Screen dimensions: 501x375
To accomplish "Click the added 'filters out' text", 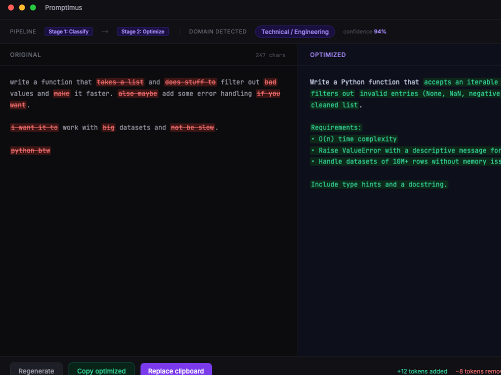I will click(332, 93).
